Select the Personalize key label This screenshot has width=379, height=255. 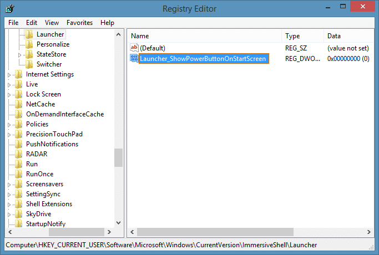pos(53,44)
